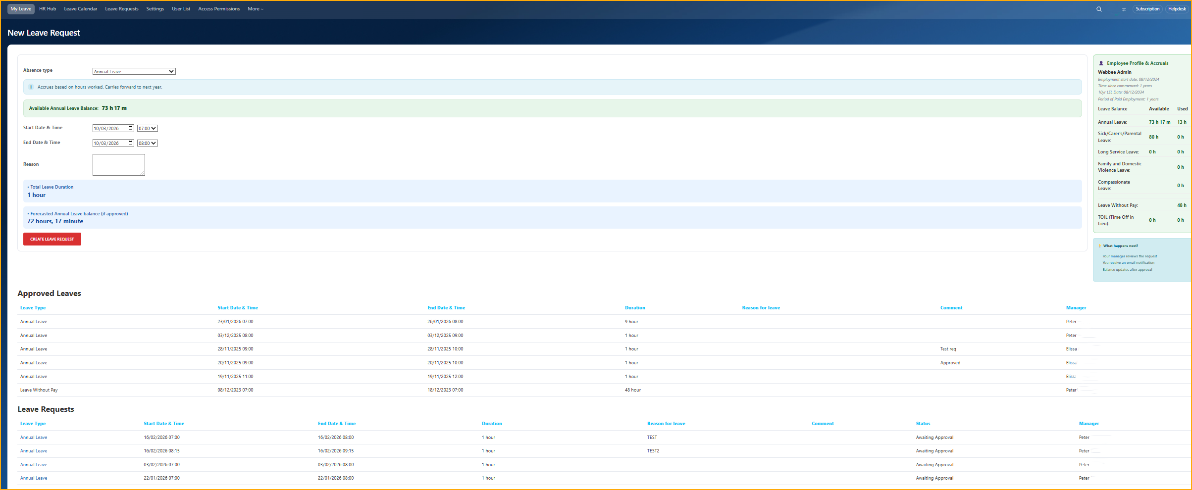Viewport: 1192px width, 490px height.
Task: Open the start time 07:00 dropdown
Action: point(147,129)
